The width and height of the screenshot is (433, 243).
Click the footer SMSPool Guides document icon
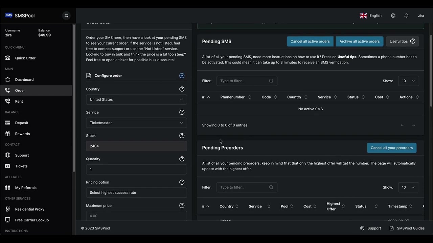pos(392,228)
